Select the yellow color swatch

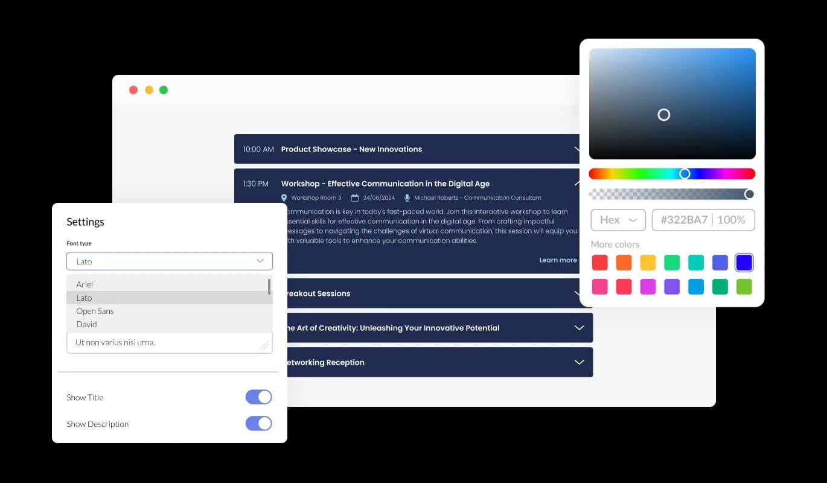pyautogui.click(x=648, y=263)
